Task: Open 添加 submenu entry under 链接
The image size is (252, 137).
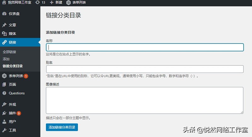Action: coord(6,59)
